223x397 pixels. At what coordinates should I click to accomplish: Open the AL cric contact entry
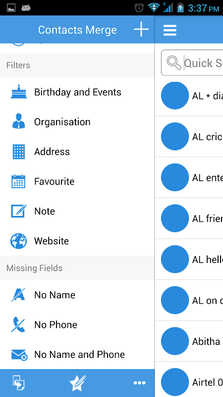pos(189,136)
